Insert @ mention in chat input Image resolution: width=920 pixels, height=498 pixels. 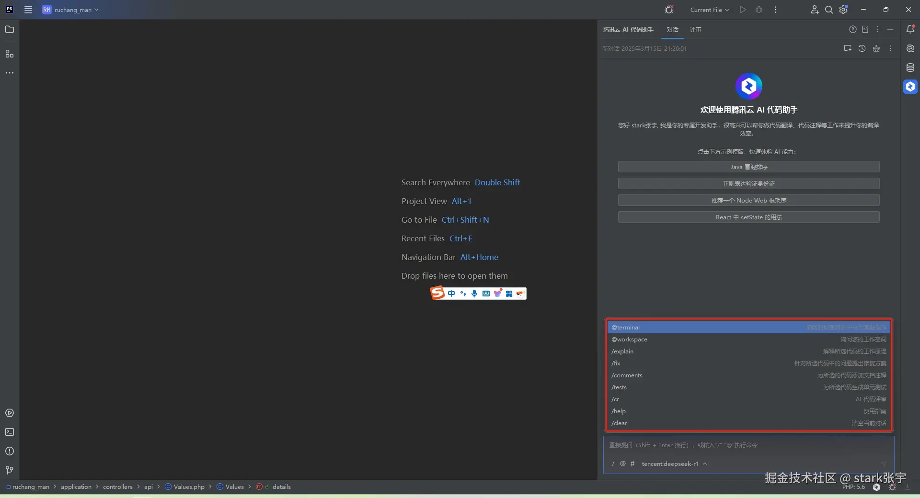point(623,464)
